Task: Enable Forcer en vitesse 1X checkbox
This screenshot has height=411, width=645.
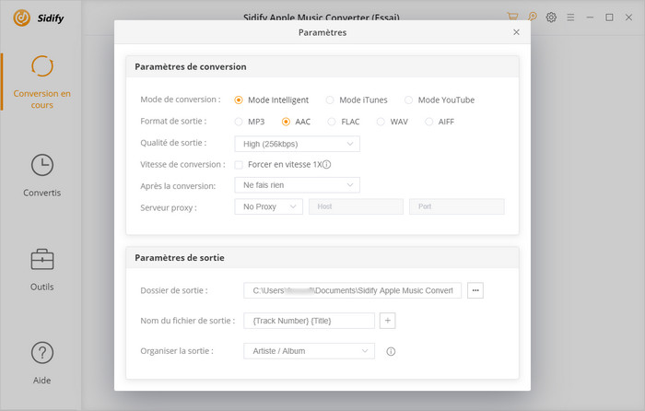Action: 239,165
